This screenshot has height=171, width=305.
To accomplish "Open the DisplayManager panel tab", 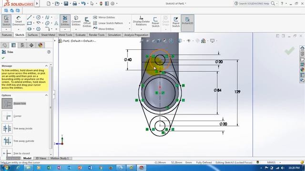I will point(40,45).
